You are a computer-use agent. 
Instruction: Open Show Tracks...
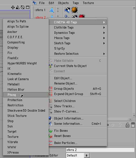(78, 106)
